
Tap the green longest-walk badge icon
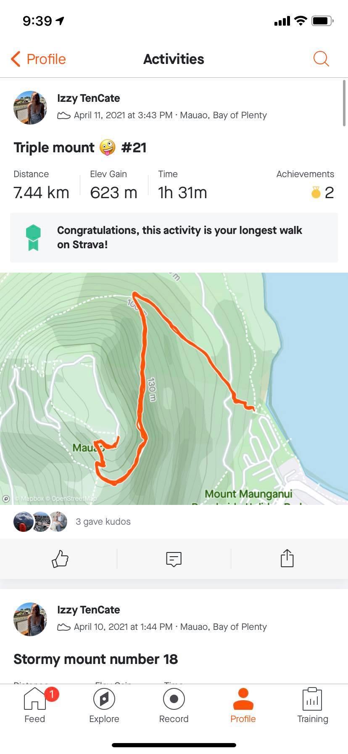point(33,238)
